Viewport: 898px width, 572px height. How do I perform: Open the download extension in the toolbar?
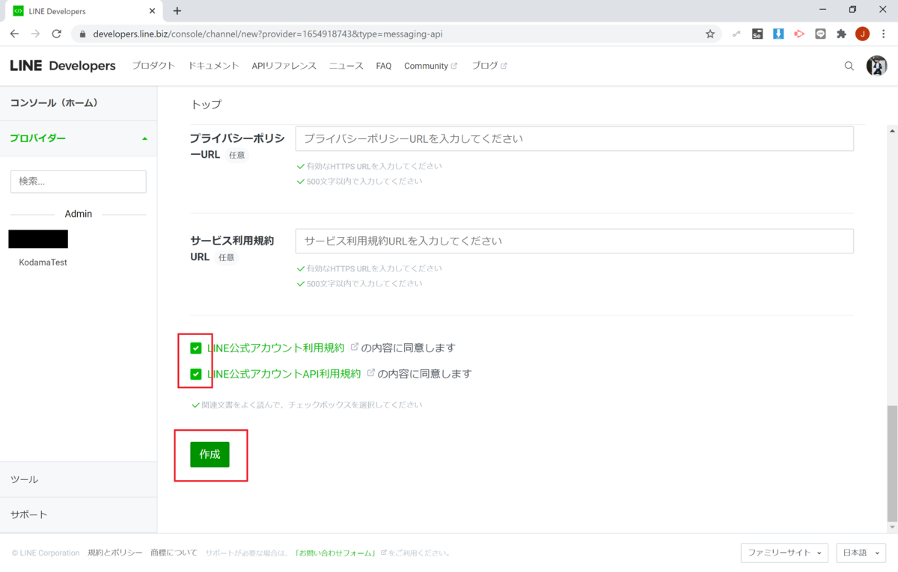point(778,34)
